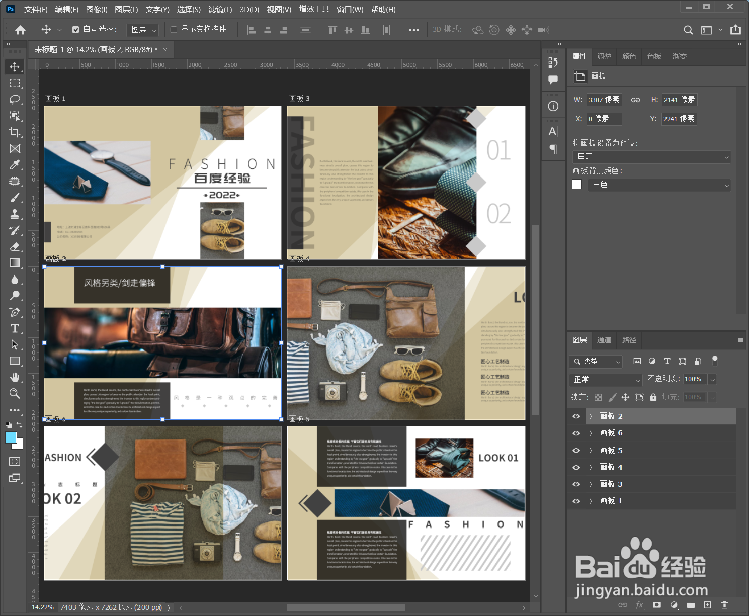Select the Zoom tool
Viewport: 749px width, 616px height.
[15, 394]
